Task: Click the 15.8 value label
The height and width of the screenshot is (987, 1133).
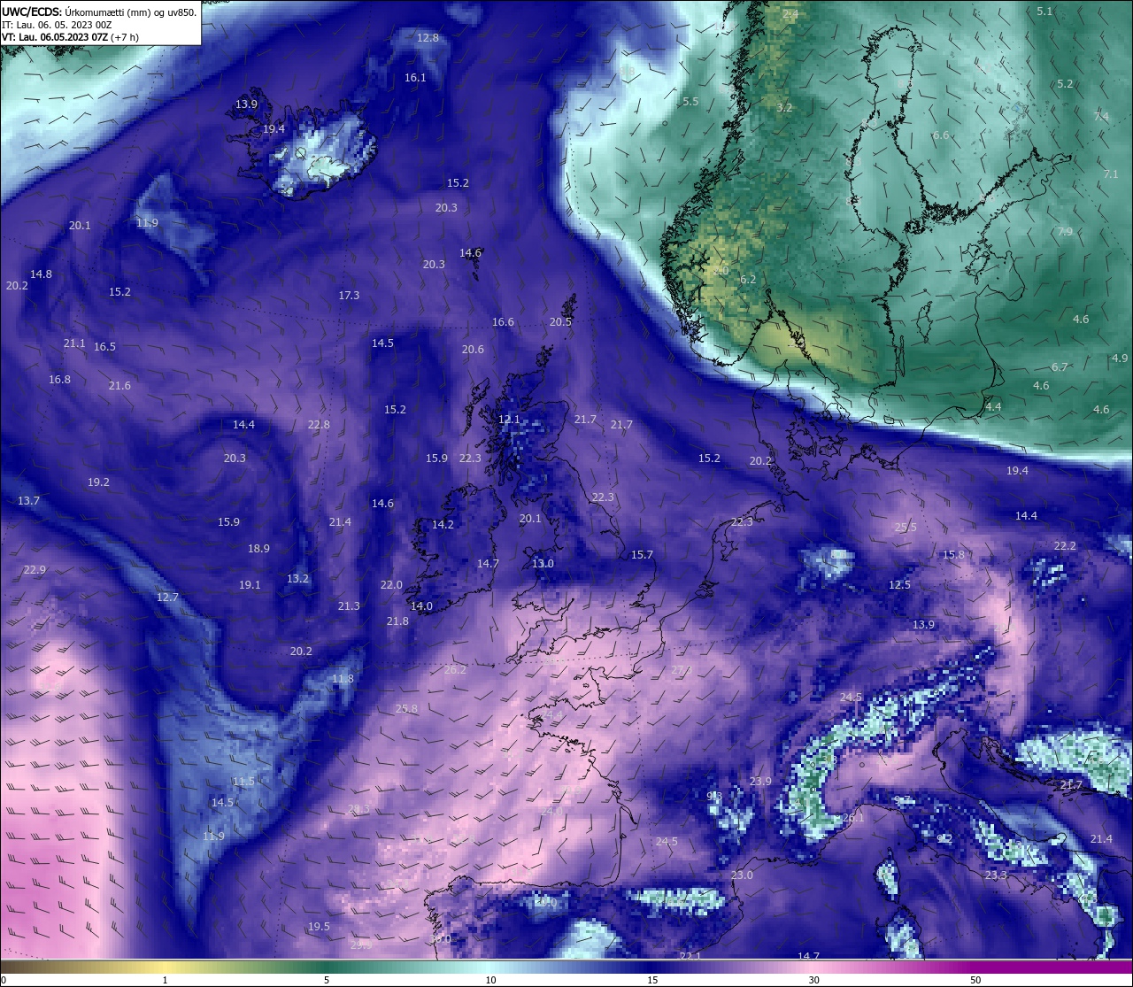Action: click(x=953, y=554)
